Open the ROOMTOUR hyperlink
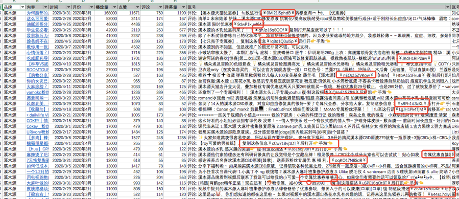The width and height of the screenshot is (459, 199). click(37, 70)
